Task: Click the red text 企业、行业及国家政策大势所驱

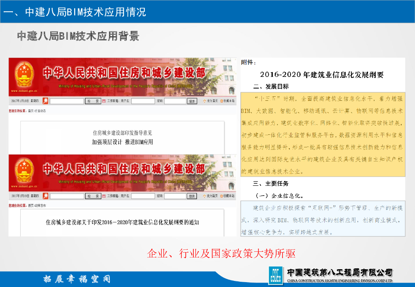Action: pyautogui.click(x=221, y=253)
